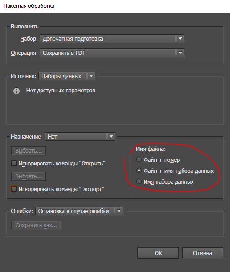
Task: Click the Сохранить в PDF operation field
Action: pyautogui.click(x=112, y=53)
